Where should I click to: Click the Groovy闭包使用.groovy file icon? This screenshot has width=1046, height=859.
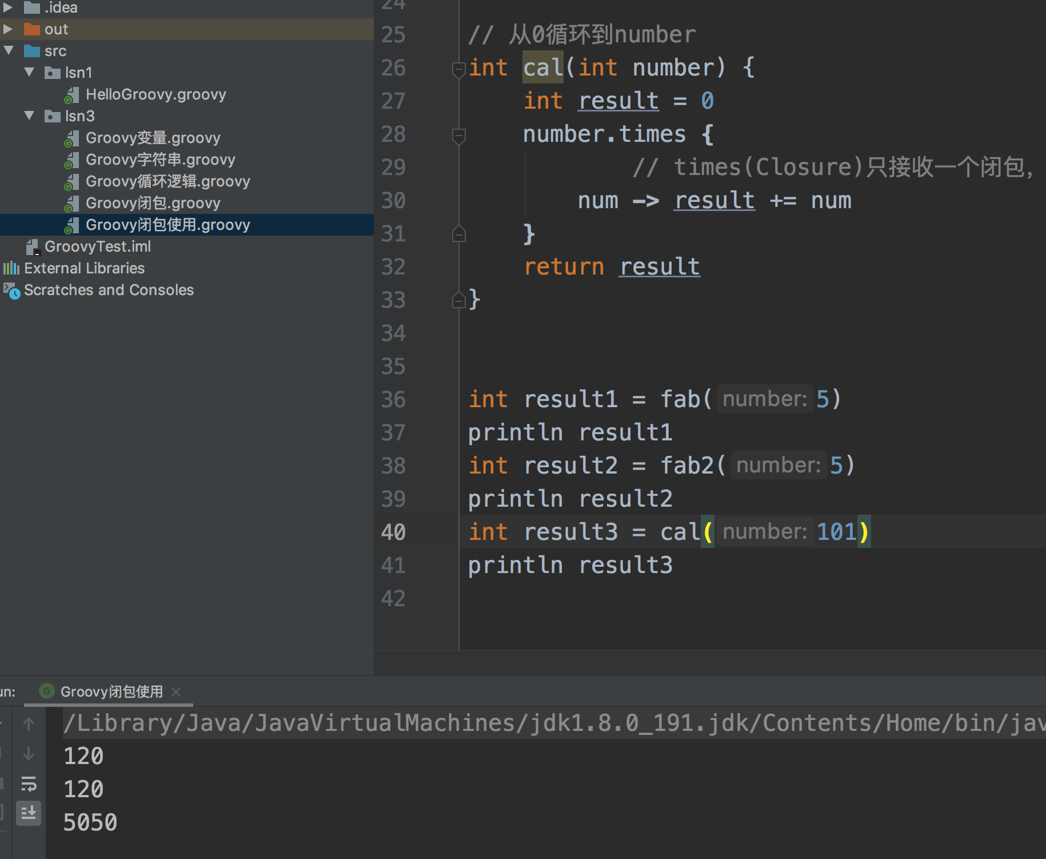tap(72, 225)
